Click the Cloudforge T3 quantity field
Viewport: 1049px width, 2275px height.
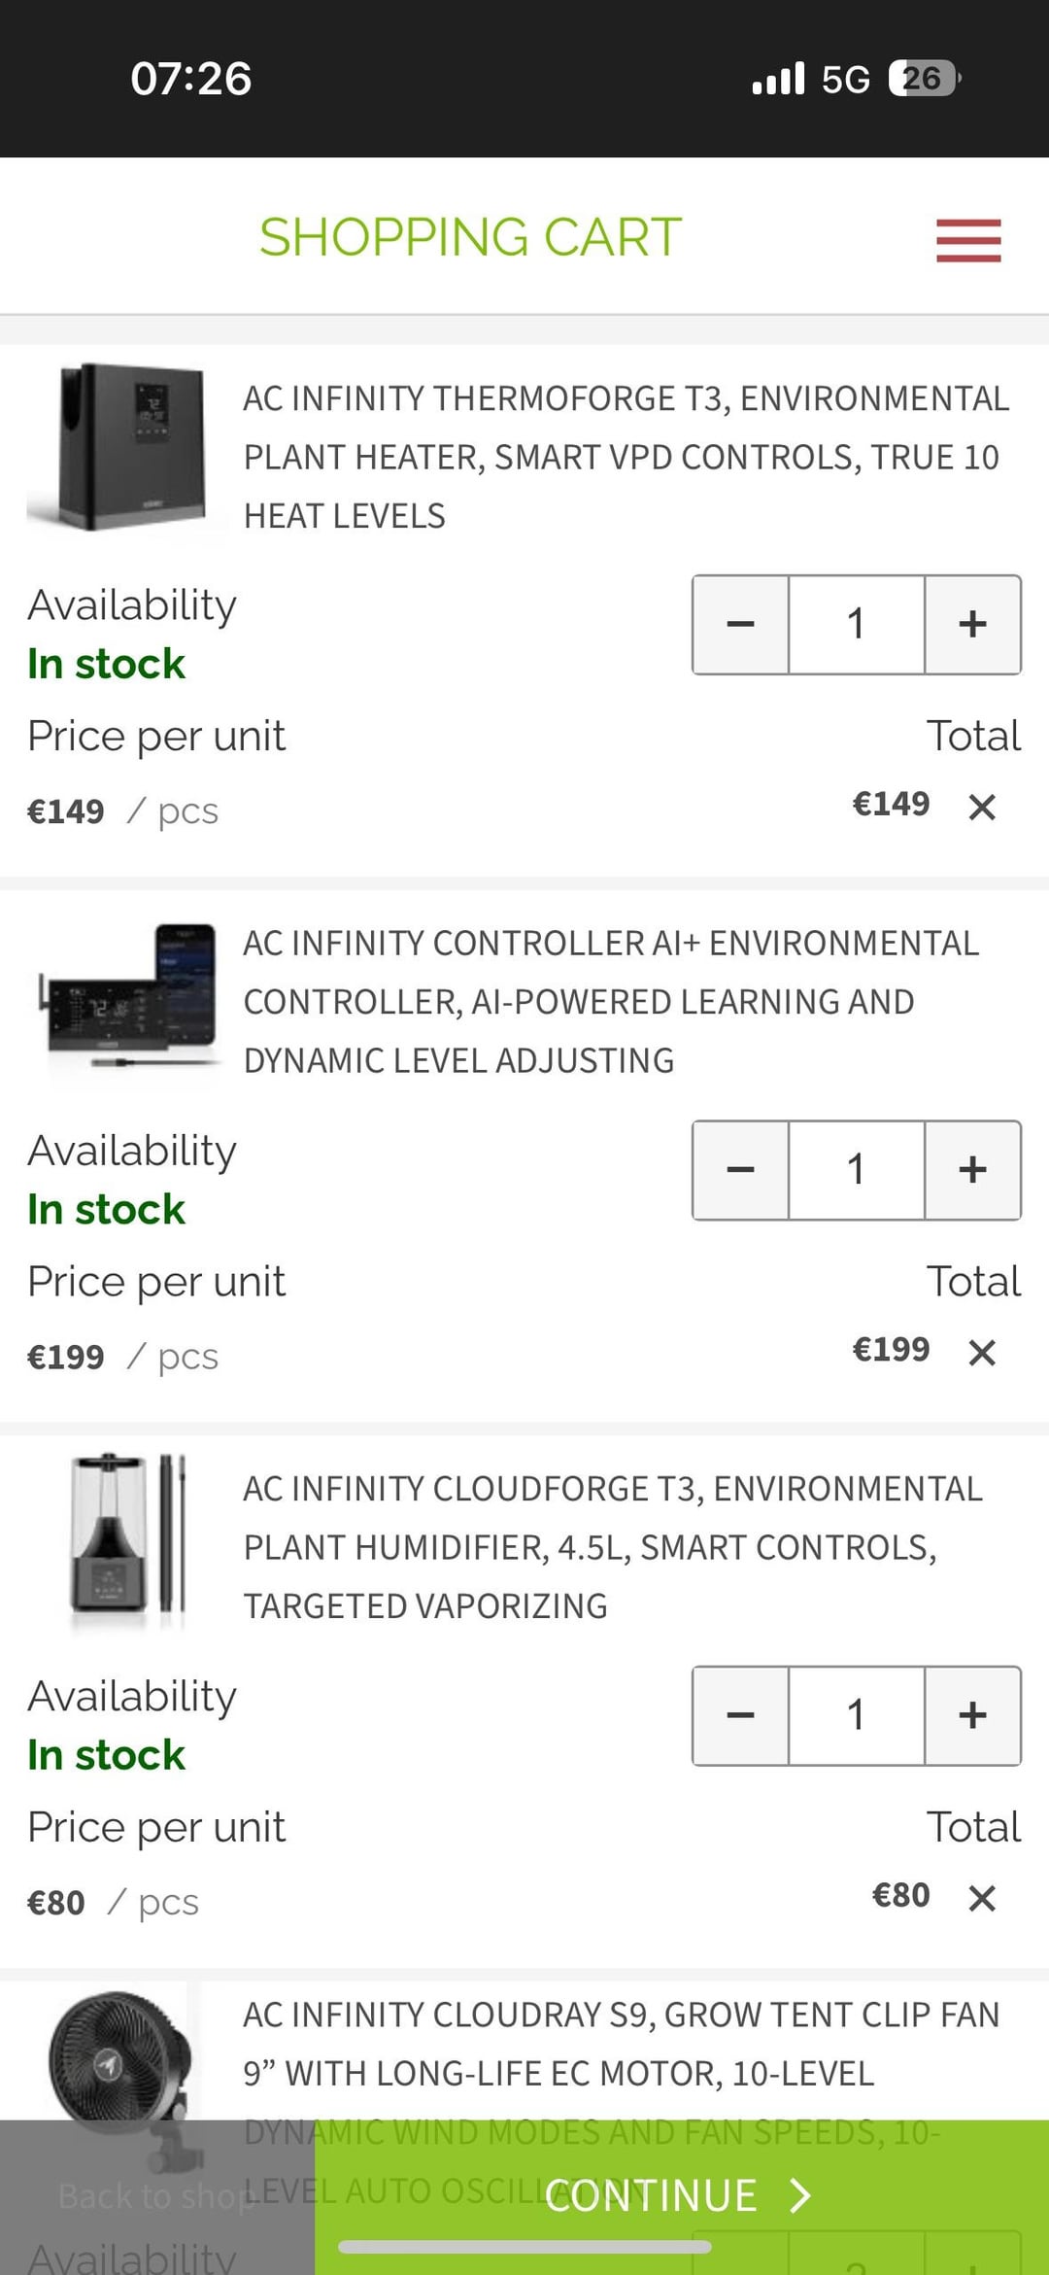click(x=856, y=1715)
